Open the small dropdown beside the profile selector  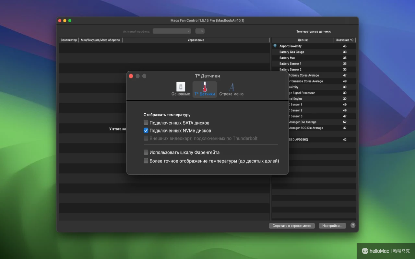tap(200, 31)
